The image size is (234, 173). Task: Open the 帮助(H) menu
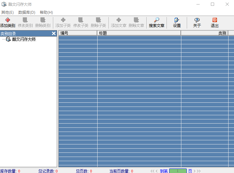pos(46,13)
